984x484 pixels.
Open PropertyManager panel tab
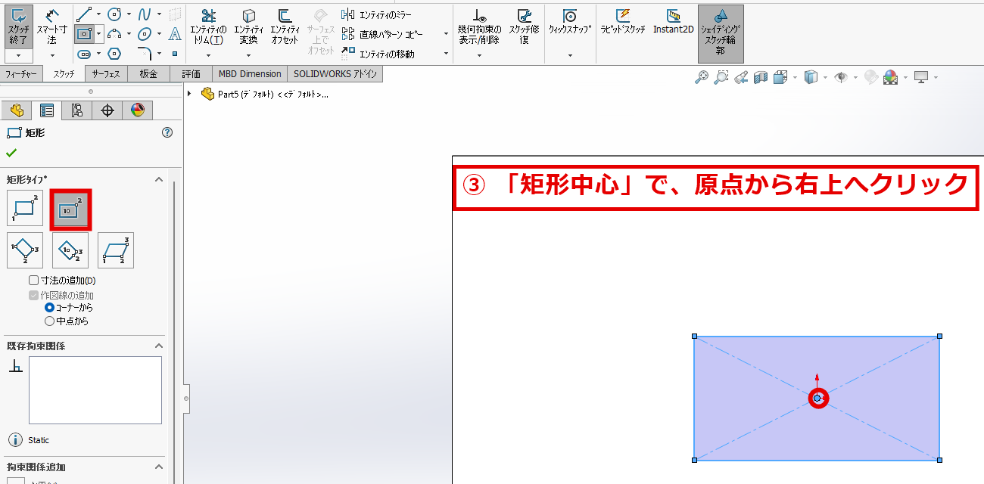(47, 110)
